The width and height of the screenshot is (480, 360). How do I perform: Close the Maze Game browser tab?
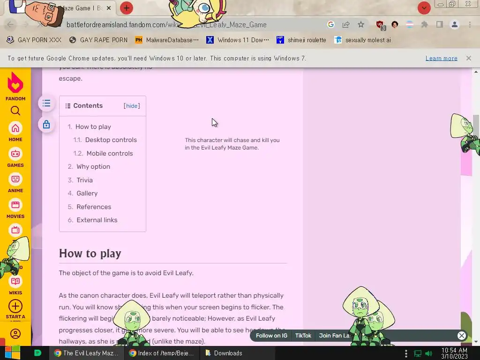tap(109, 8)
